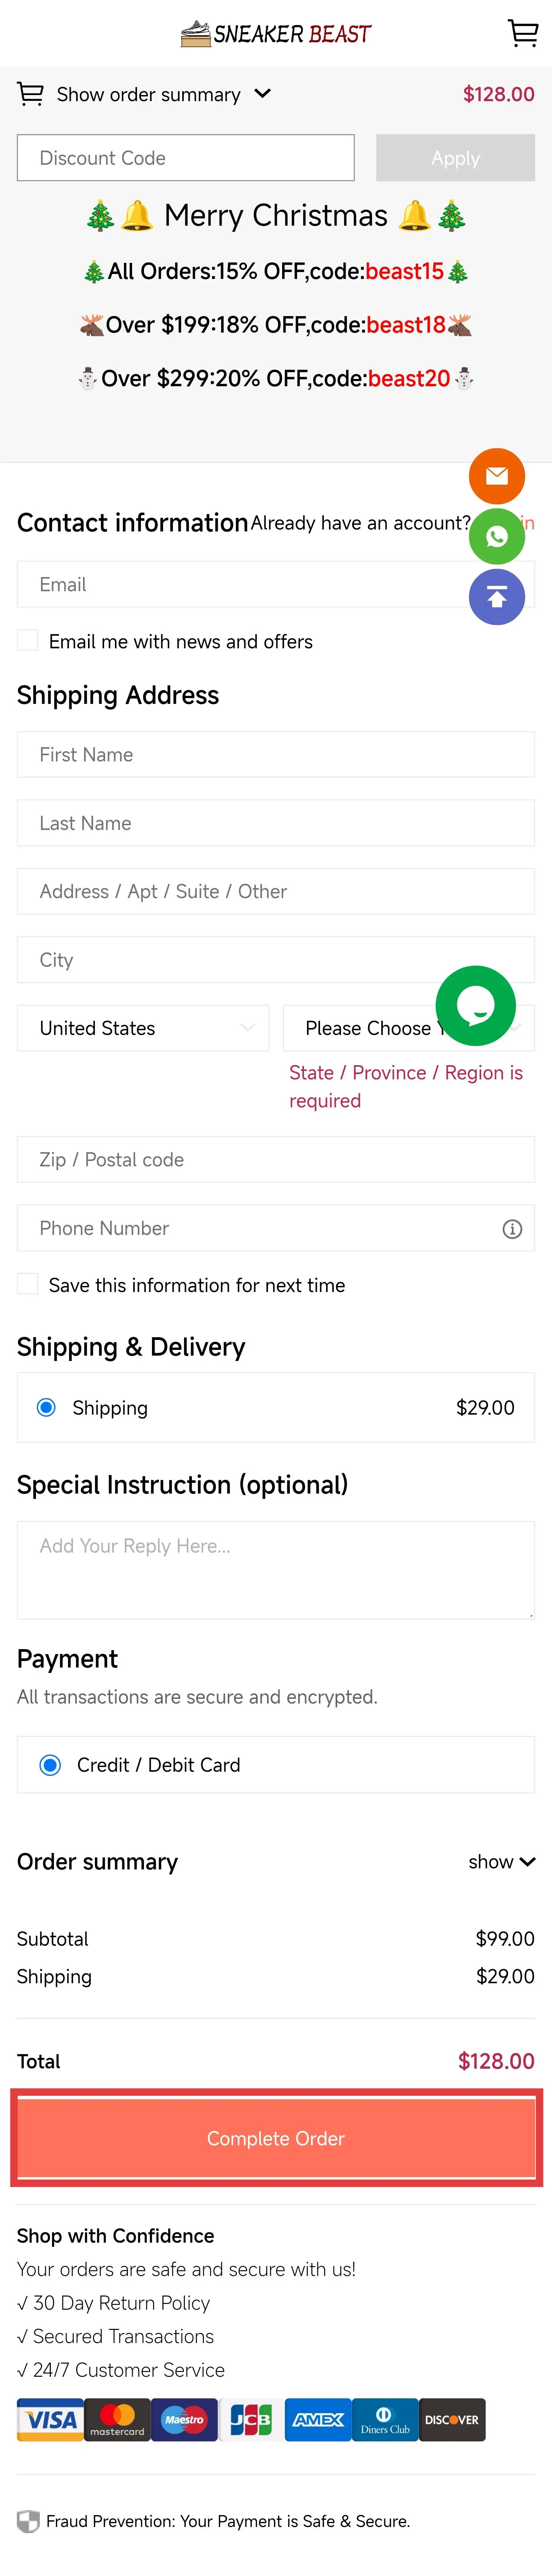Click the orange email contact icon
This screenshot has height=2576, width=552.
click(496, 476)
